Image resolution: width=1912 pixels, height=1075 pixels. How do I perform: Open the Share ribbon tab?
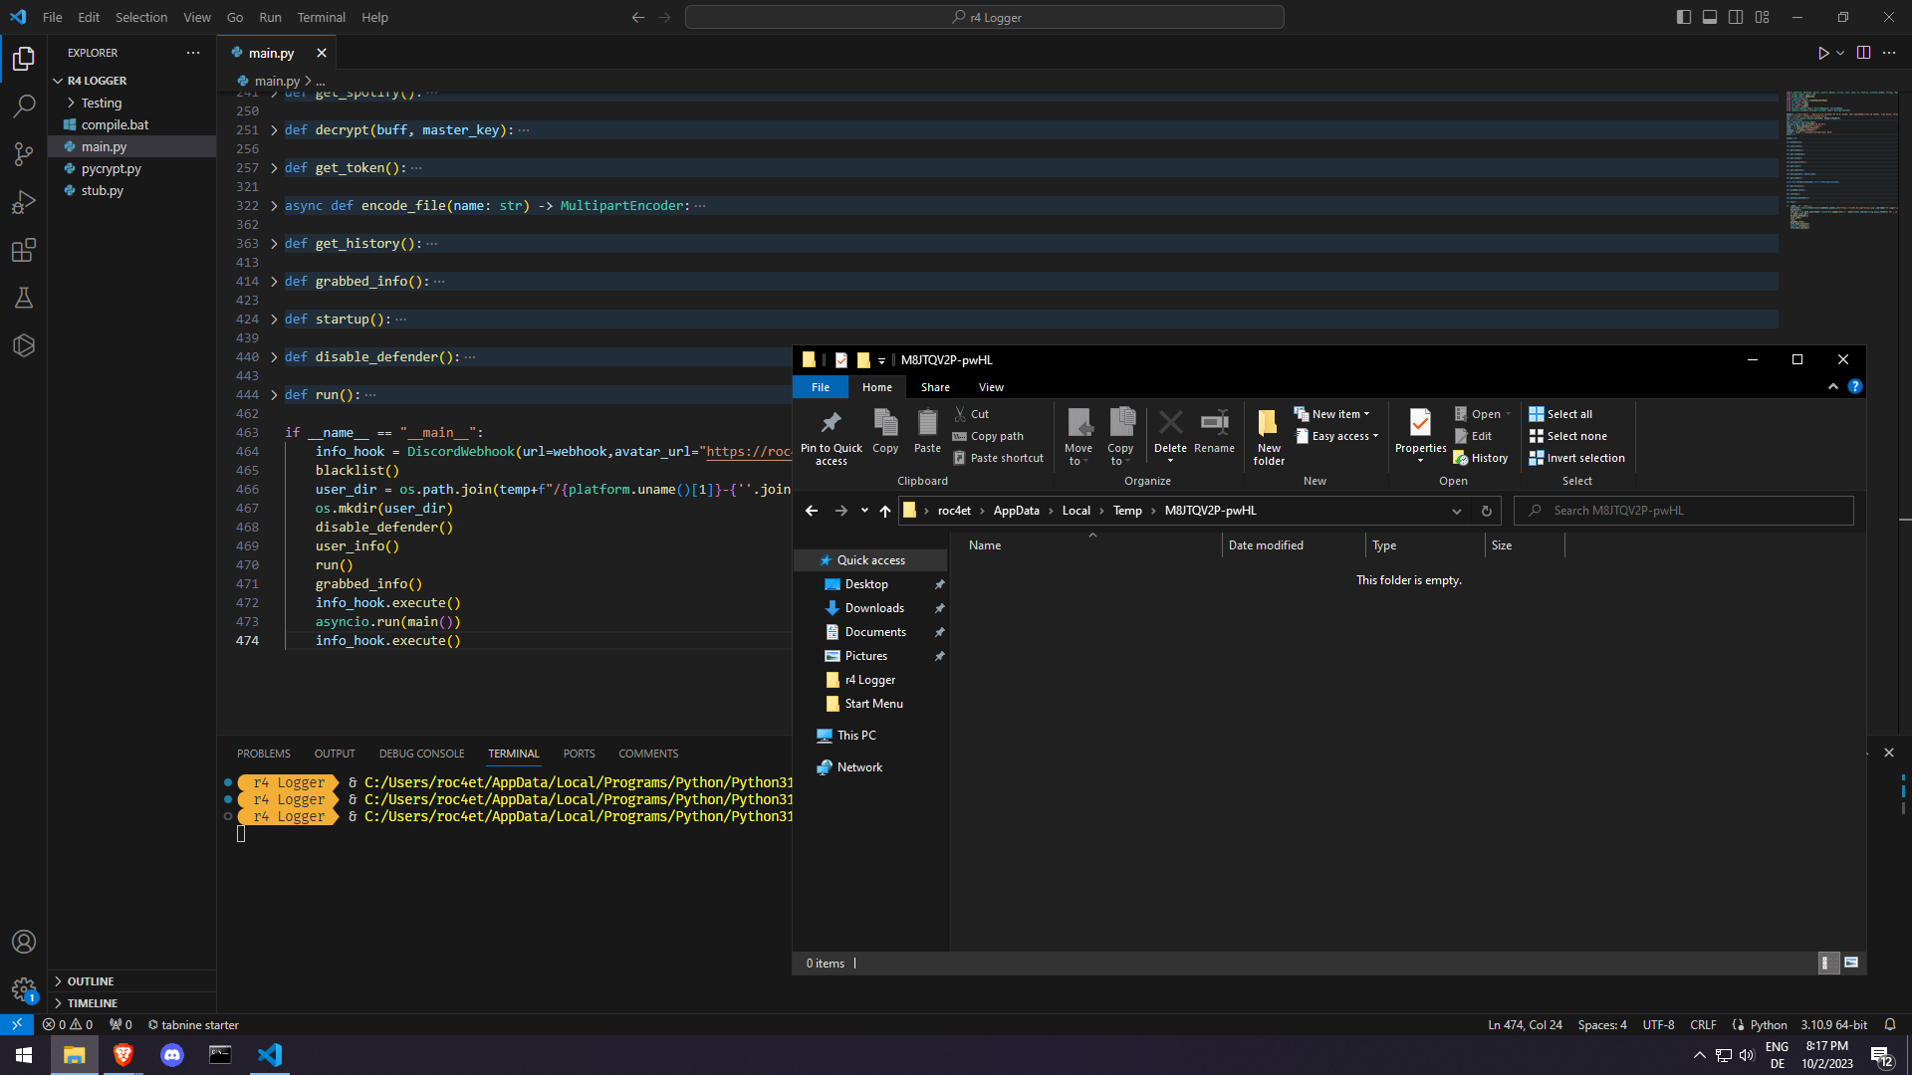click(935, 387)
